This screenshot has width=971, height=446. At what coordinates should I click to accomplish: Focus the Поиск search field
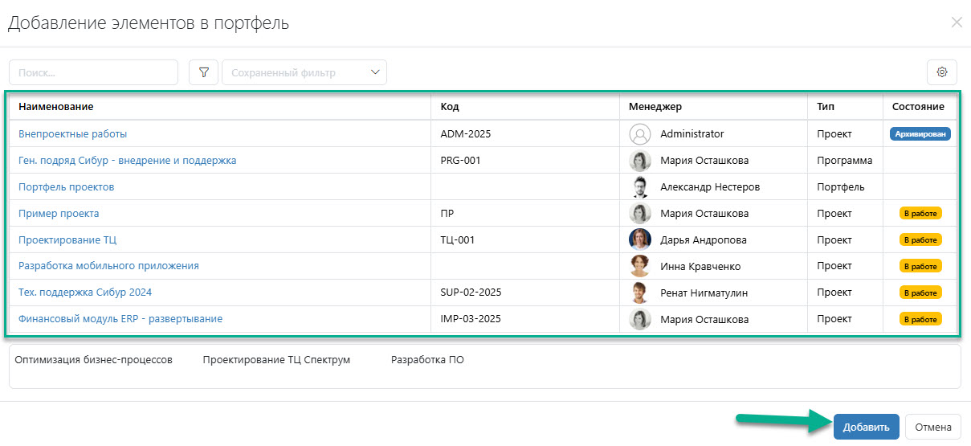93,72
